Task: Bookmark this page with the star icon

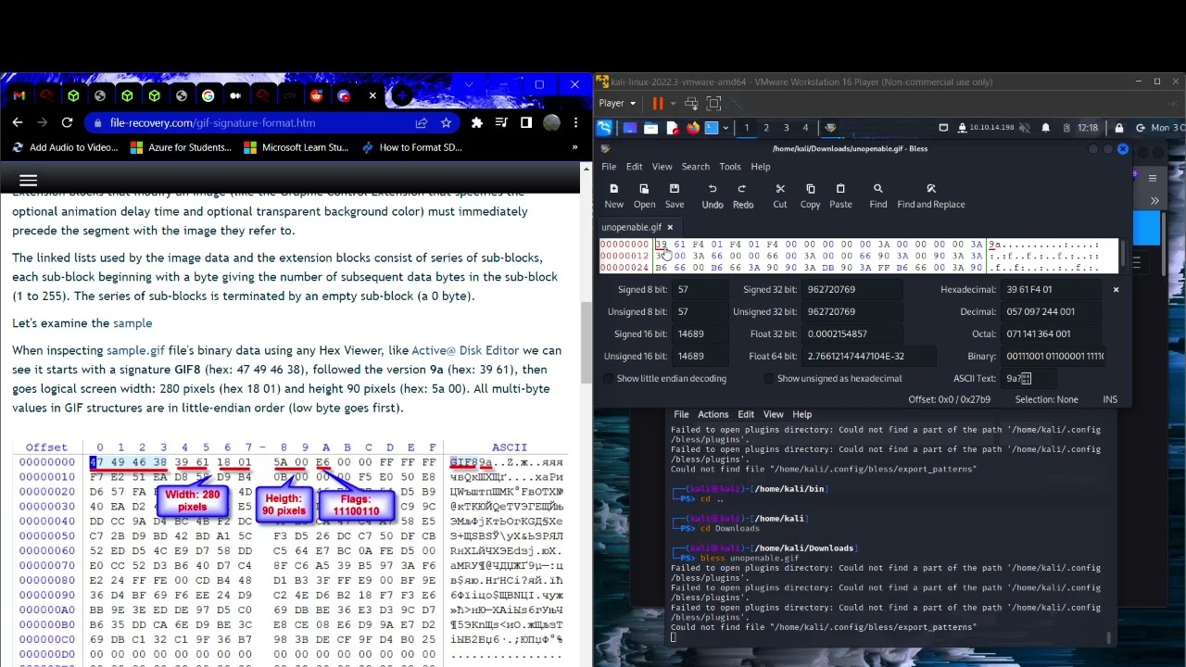Action: click(447, 122)
